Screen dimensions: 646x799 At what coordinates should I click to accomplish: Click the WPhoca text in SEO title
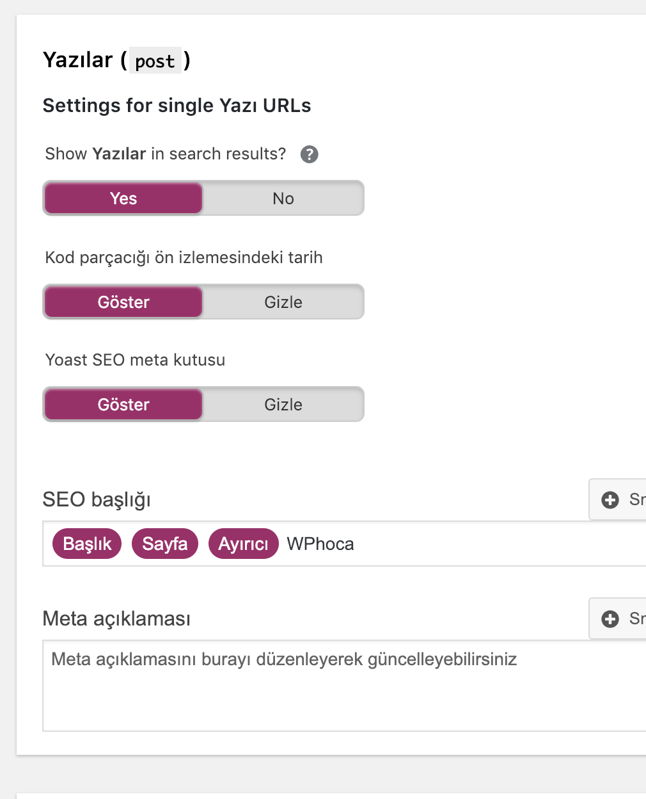coord(320,544)
